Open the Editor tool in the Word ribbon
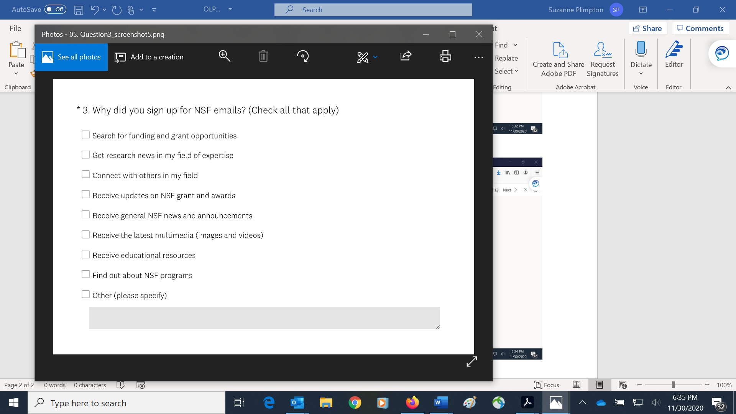Image resolution: width=736 pixels, height=414 pixels. coord(674,54)
